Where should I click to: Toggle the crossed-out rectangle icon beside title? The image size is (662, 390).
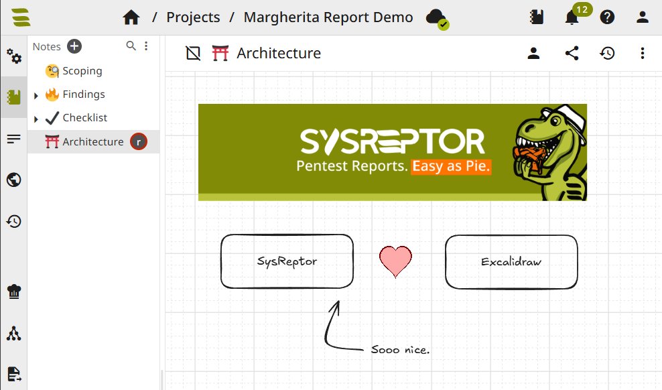[x=193, y=53]
